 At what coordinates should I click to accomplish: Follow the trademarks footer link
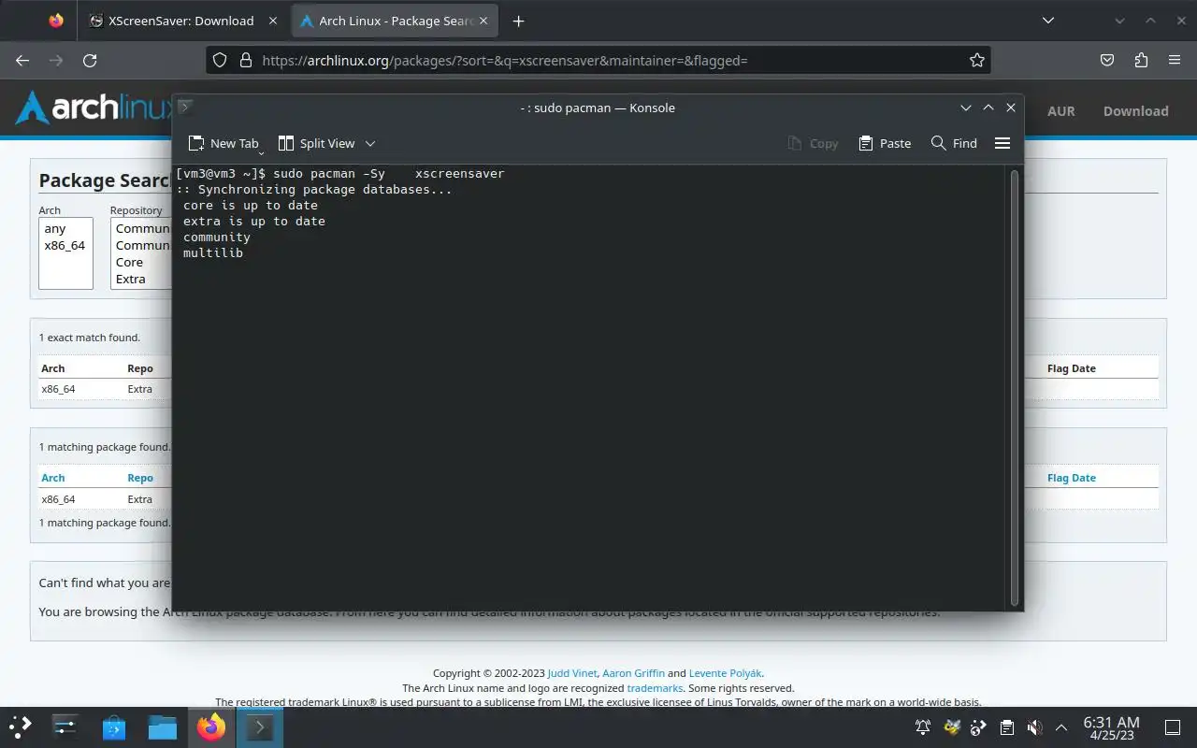pyautogui.click(x=655, y=688)
